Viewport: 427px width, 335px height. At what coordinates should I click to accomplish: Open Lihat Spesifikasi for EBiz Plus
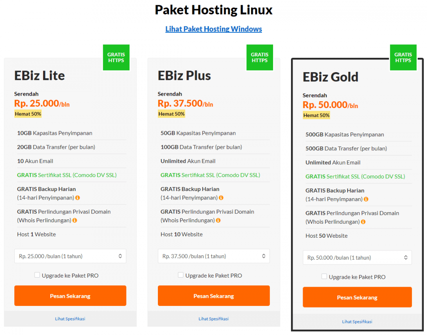coord(214,319)
